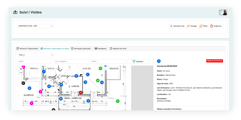The height and width of the screenshot is (120, 241).
Task: Click the Lot - Entreprise filter field
Action: click(71, 61)
